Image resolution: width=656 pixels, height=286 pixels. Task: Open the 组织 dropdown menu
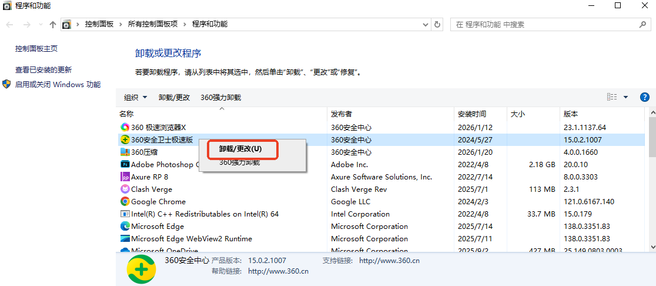pos(136,97)
